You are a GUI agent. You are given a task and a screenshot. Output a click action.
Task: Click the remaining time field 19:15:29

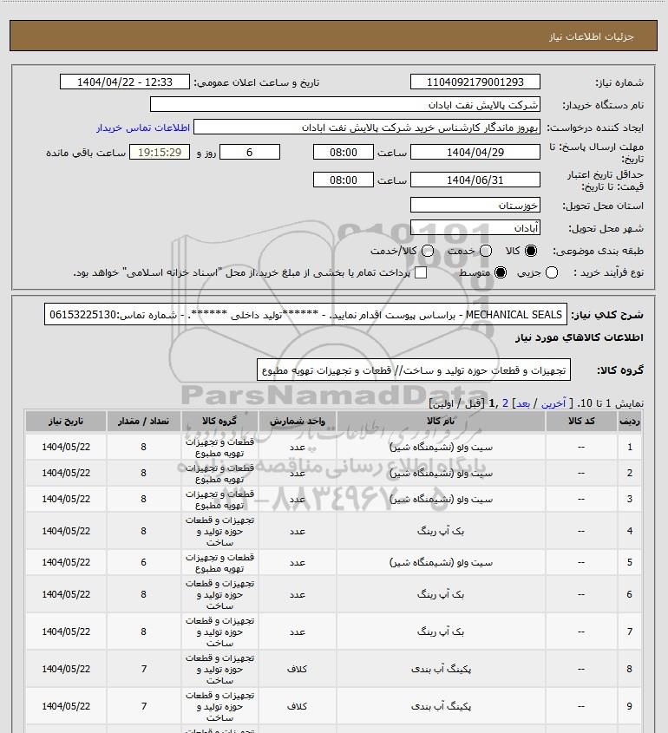tap(160, 152)
